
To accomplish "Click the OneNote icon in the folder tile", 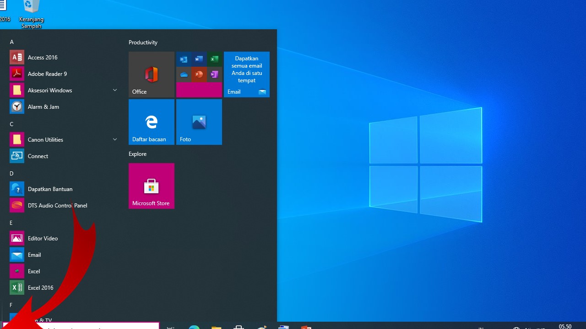I will pyautogui.click(x=214, y=74).
